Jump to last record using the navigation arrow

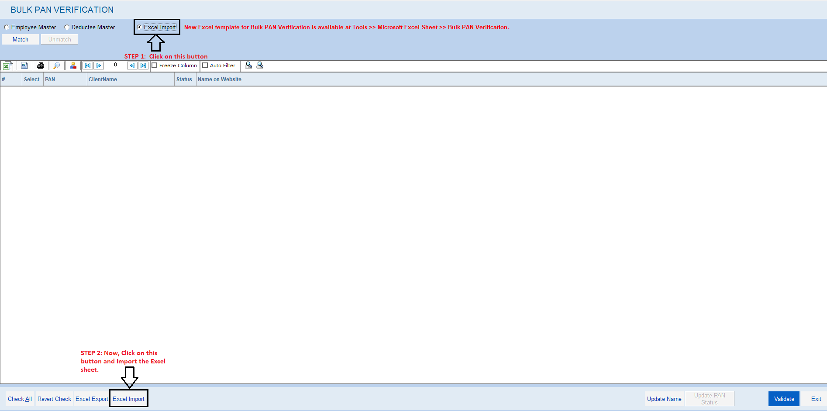[x=143, y=66]
